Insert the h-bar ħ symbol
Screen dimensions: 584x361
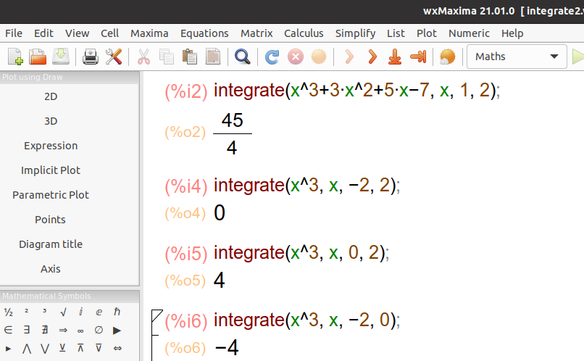[117, 312]
